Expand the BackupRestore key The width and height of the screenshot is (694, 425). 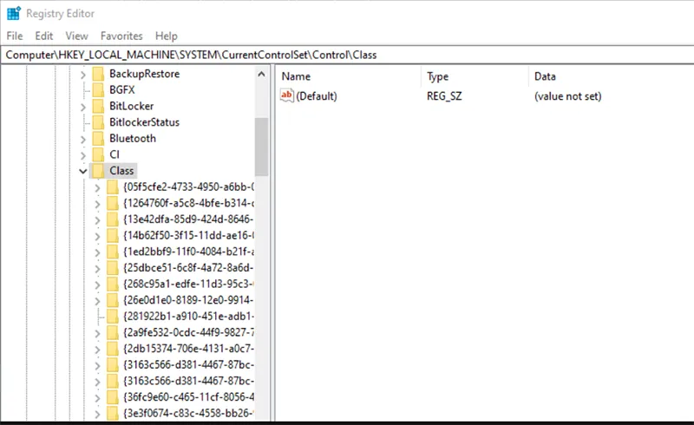pos(83,74)
